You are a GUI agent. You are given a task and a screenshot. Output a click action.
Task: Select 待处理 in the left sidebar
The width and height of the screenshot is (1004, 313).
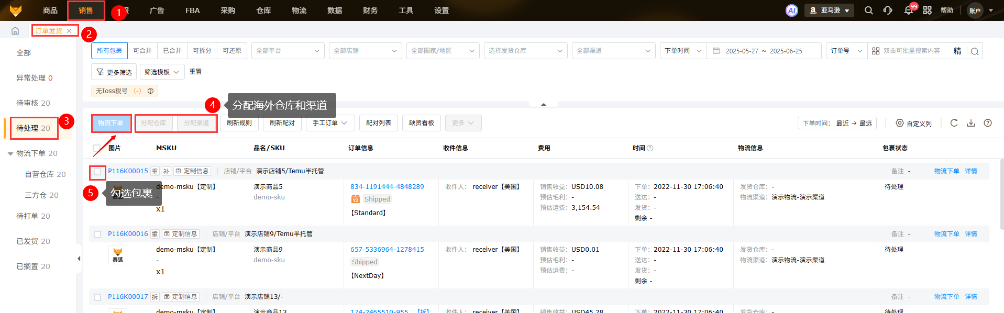[x=34, y=128]
